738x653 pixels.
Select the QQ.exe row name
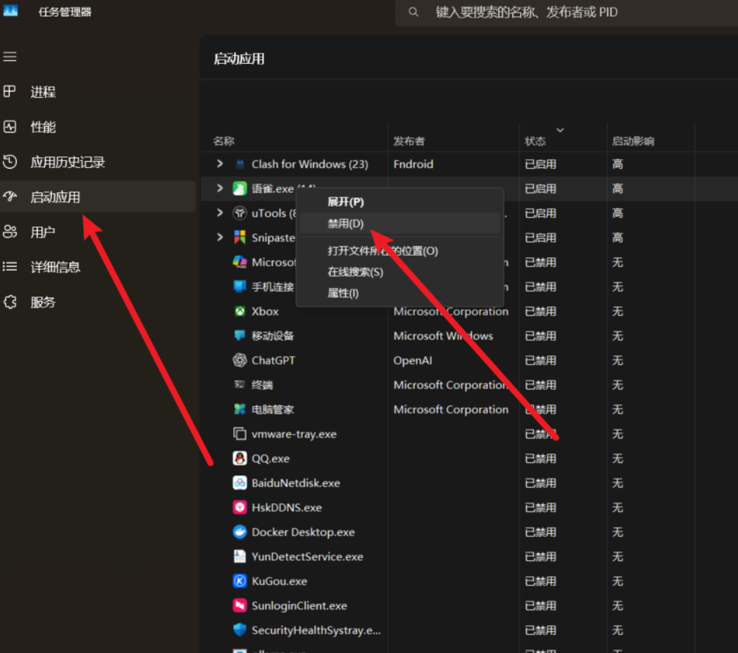(270, 458)
